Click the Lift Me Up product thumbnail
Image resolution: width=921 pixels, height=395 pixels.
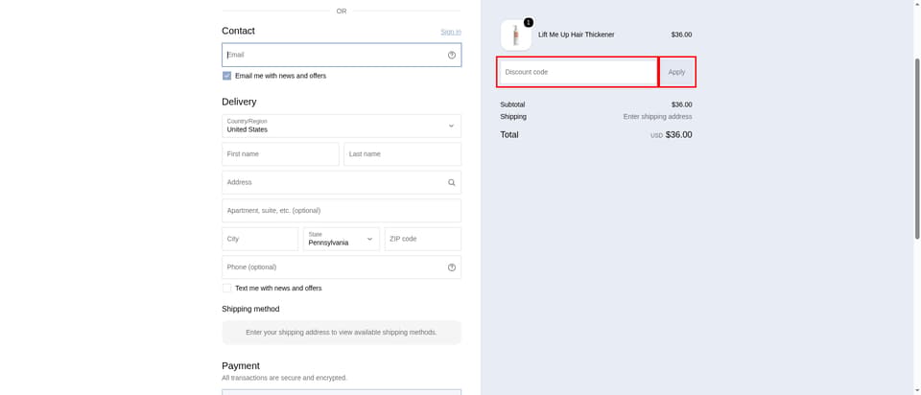pos(516,35)
